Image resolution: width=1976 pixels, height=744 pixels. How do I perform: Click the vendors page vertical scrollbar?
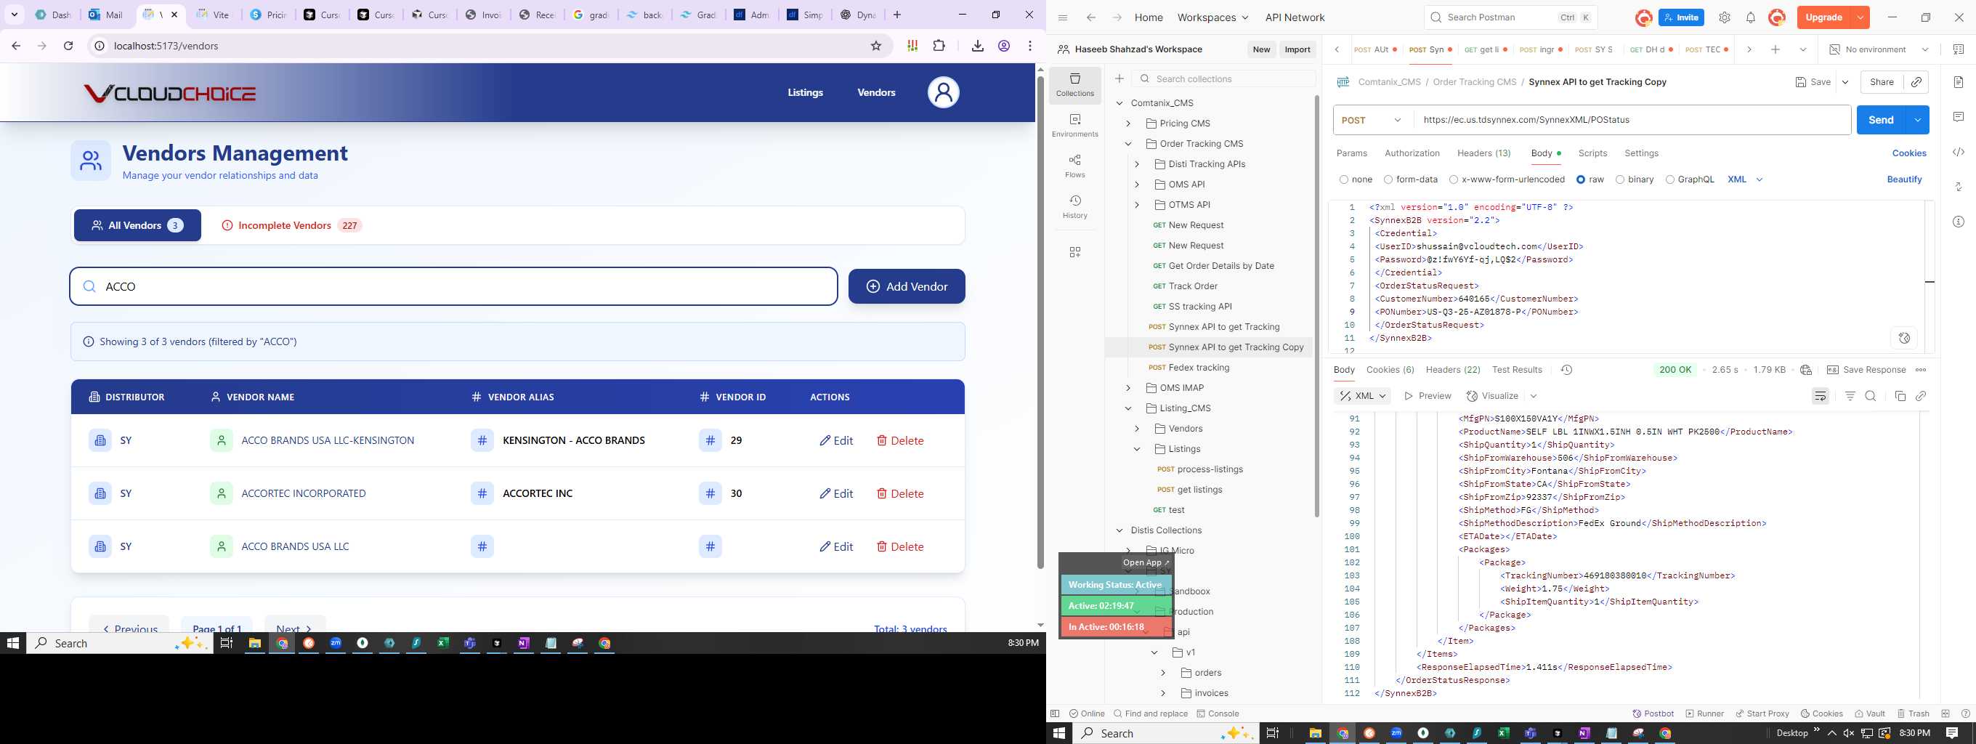tap(1040, 322)
